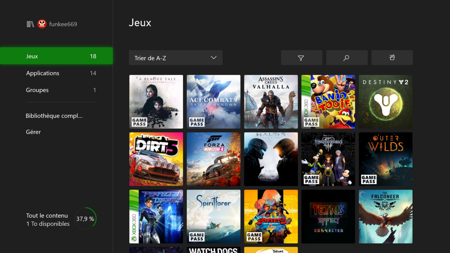Open the Ace Combat 7 game tile
Screen dimensions: 450x253
214,102
